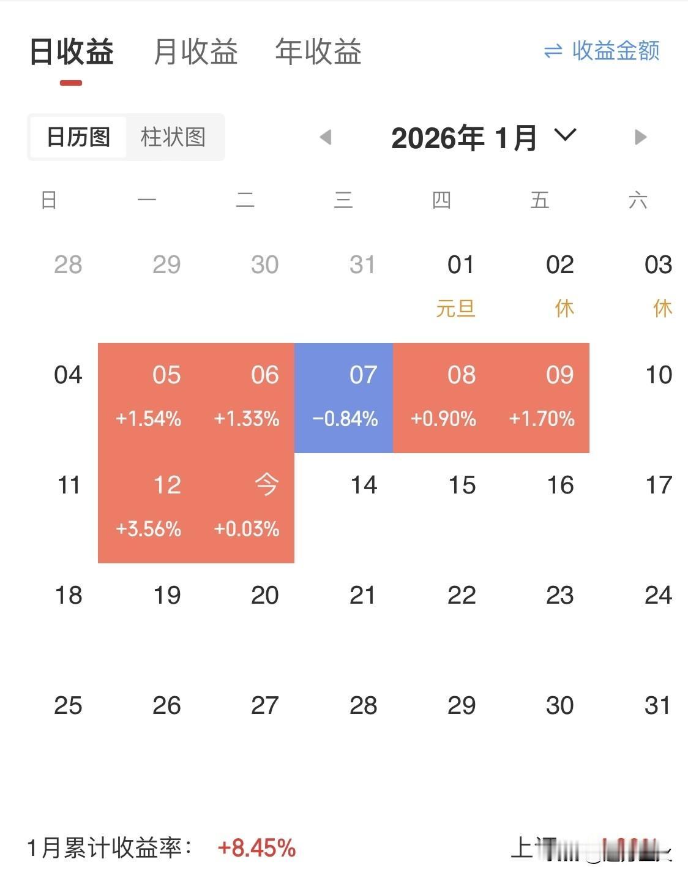Tap the +8.45% monthly cumulative return
This screenshot has width=688, height=878.
[257, 848]
